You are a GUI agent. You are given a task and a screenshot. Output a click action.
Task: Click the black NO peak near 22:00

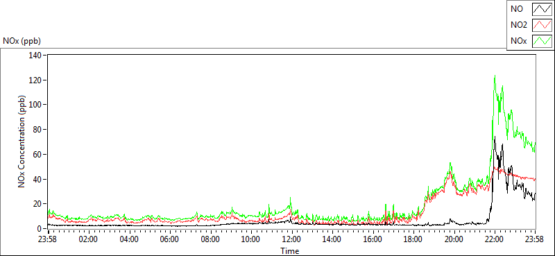tap(495, 137)
